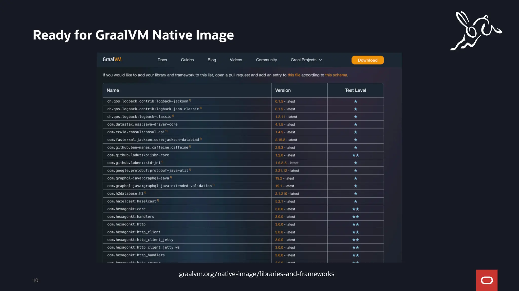Open the 'this schema' link
The image size is (519, 291).
pos(336,75)
